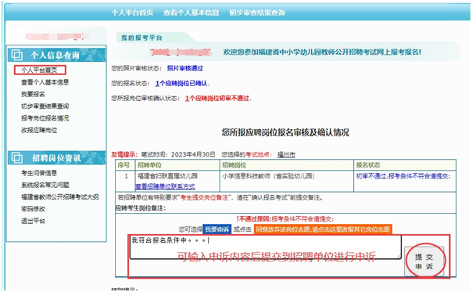Screen dimensions: 472x292
Task: Open 改报应聘岗位 in the sidebar
Action: [x=39, y=130]
